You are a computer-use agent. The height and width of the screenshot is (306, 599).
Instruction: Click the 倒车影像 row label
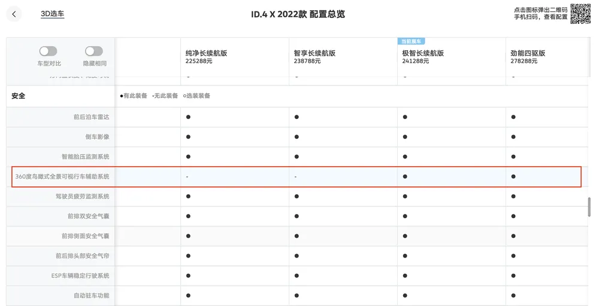click(98, 137)
